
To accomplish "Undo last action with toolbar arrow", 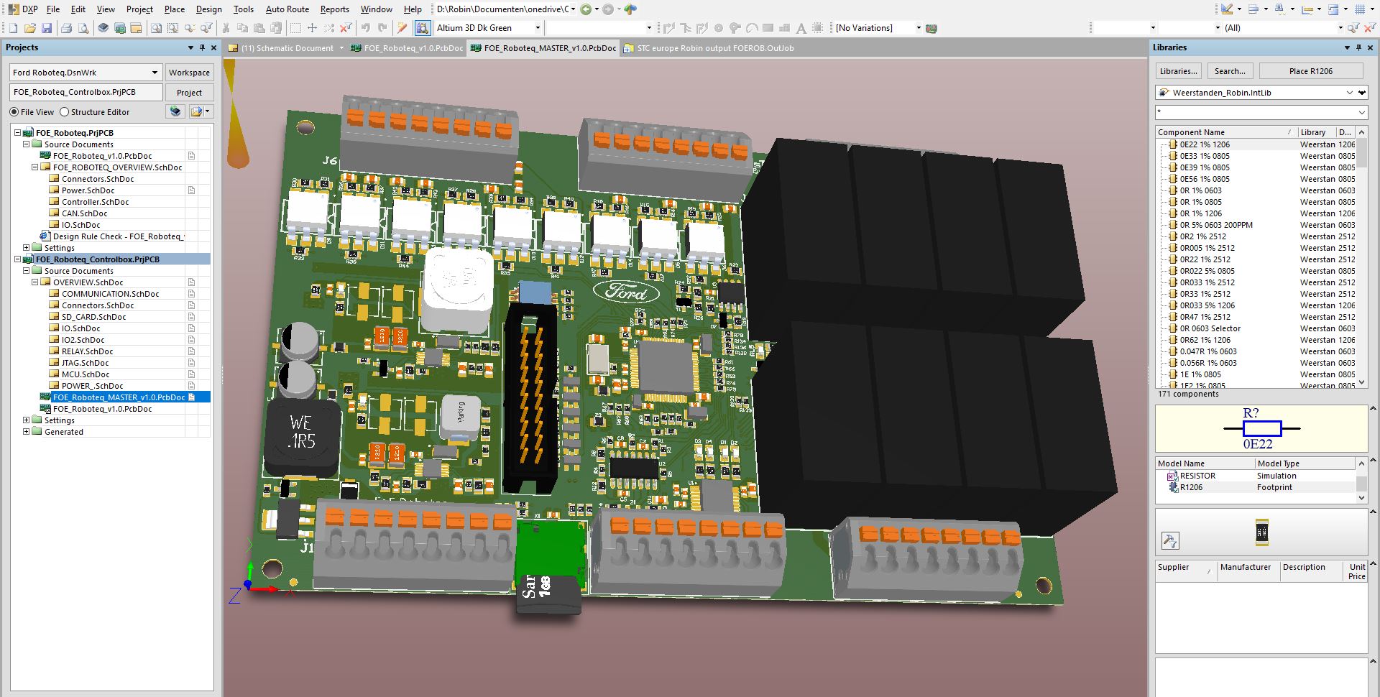I will tap(366, 28).
